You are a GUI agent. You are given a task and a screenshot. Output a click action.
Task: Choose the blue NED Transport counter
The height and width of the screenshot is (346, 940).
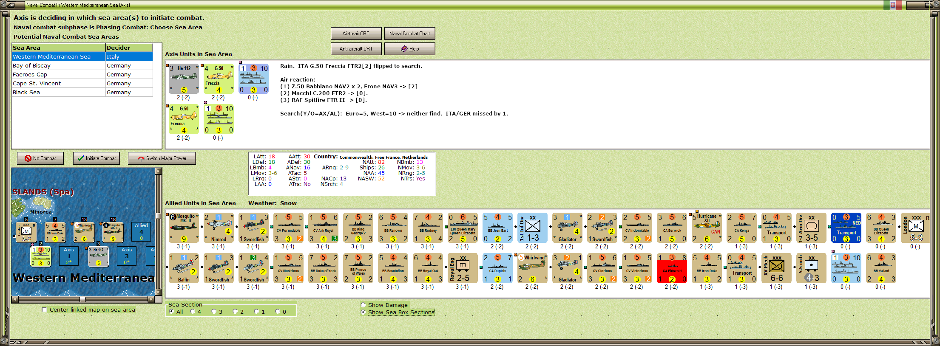(846, 228)
